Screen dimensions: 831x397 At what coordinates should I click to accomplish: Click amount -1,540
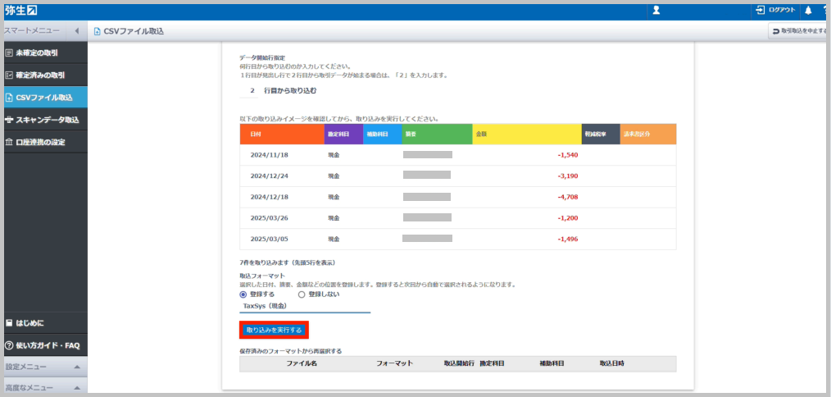(568, 155)
